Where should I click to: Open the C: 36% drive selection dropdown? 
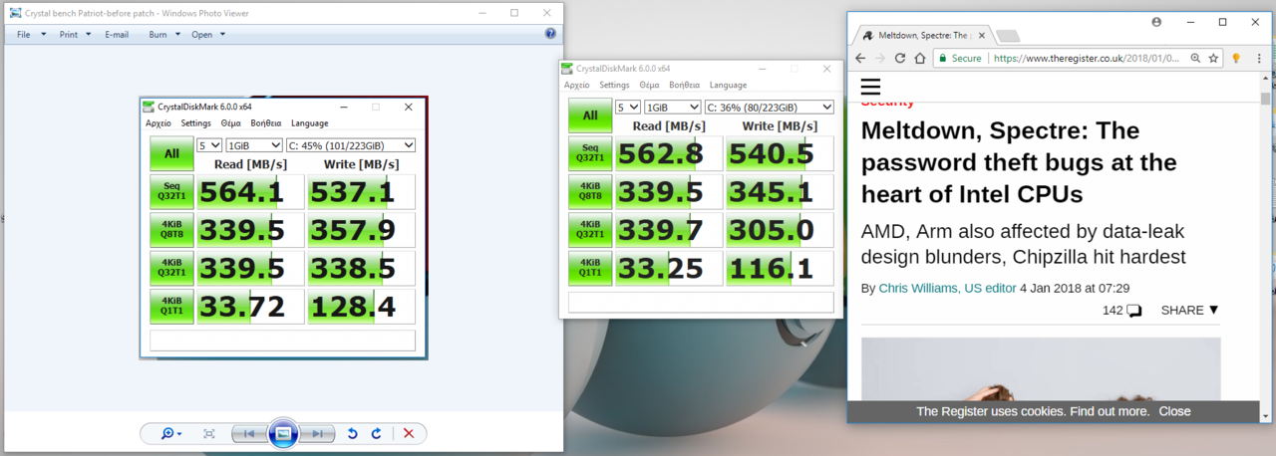tap(769, 107)
